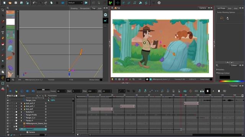
Task: Expand the Panda-P layer
Action: click(21, 121)
